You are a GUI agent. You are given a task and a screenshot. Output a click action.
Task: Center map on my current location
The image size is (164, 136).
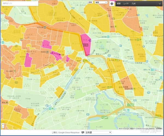[112, 4]
